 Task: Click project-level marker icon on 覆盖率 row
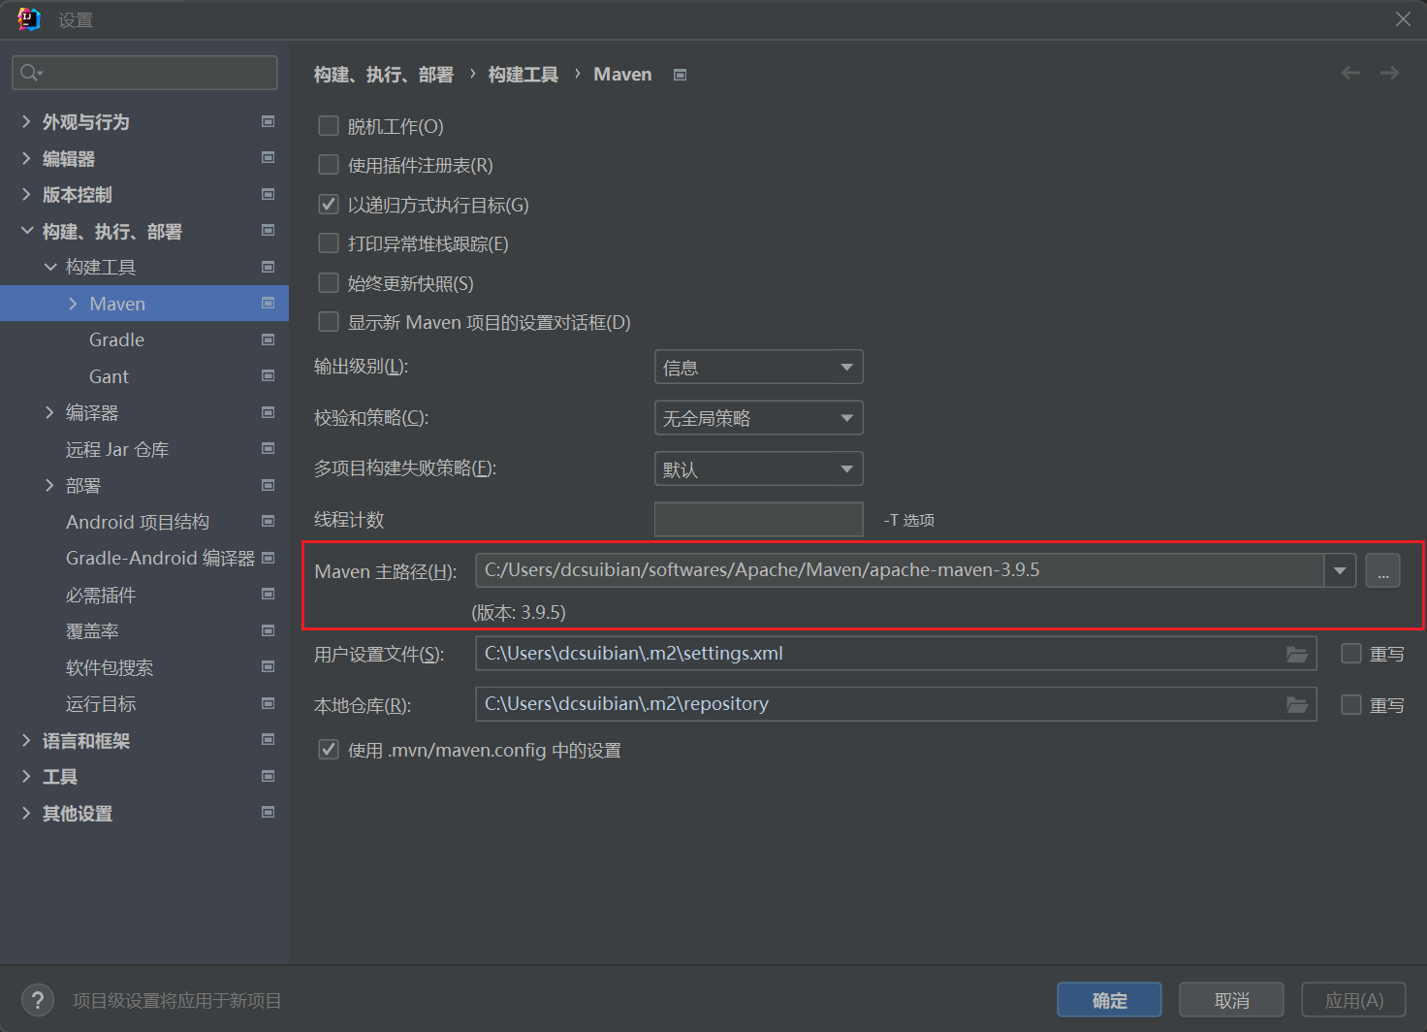[x=269, y=630]
